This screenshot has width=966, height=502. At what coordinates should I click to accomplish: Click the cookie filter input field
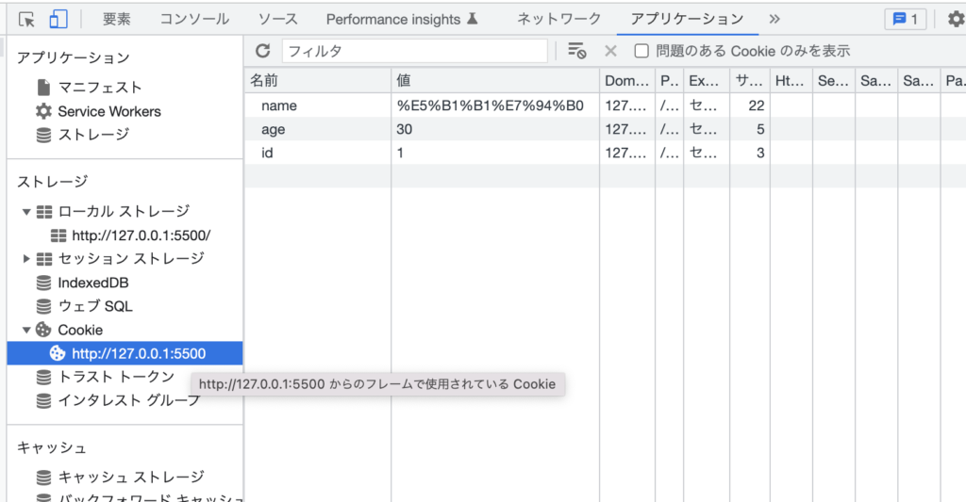tap(413, 51)
